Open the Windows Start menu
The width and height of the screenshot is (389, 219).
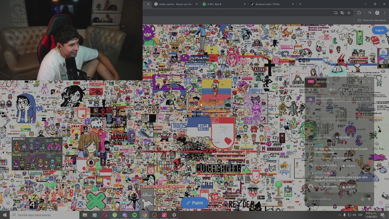tap(5, 215)
